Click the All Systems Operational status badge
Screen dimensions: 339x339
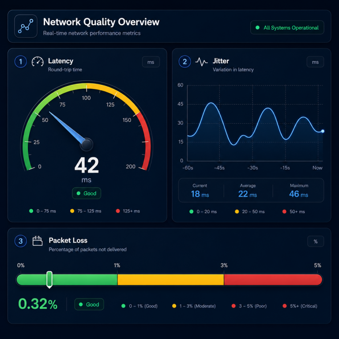[x=287, y=27]
